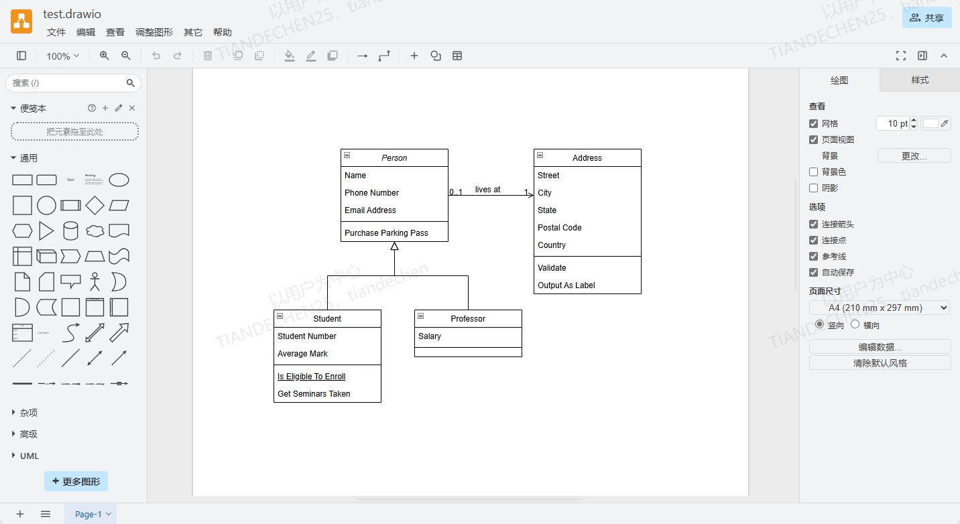The height and width of the screenshot is (524, 960).
Task: Open the A4 page size dropdown
Action: (x=880, y=308)
